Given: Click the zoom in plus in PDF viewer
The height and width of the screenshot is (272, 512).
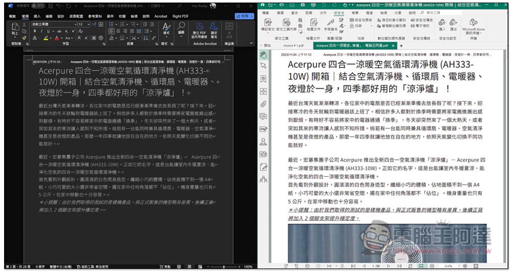Looking at the screenshot, I should (x=465, y=266).
